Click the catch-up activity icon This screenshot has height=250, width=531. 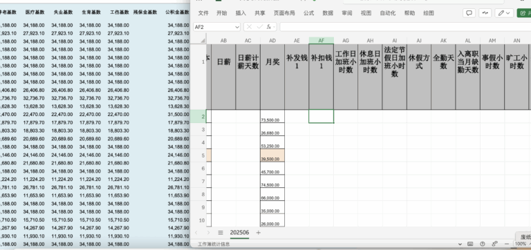tap(485, 13)
